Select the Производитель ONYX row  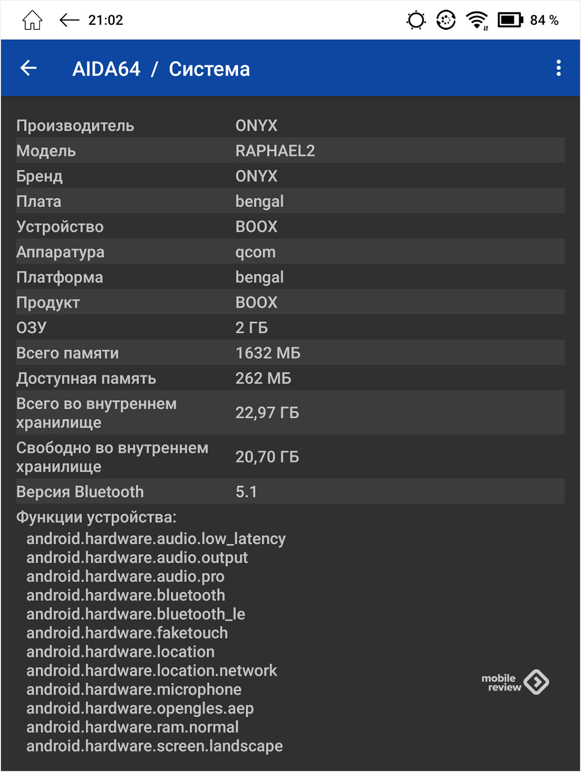[x=290, y=125]
